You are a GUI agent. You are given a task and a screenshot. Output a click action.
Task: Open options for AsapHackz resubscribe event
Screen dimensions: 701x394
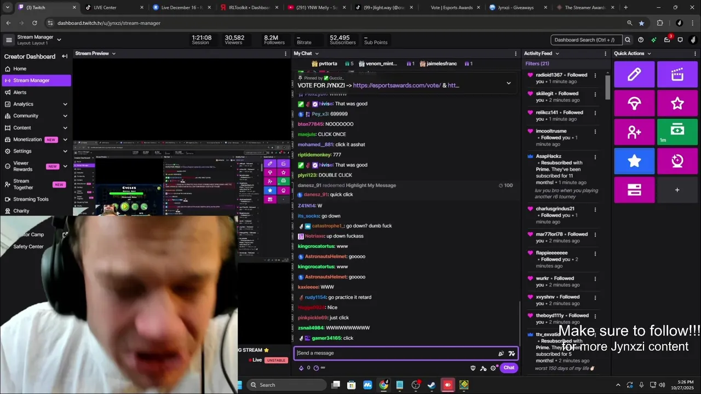point(595,157)
